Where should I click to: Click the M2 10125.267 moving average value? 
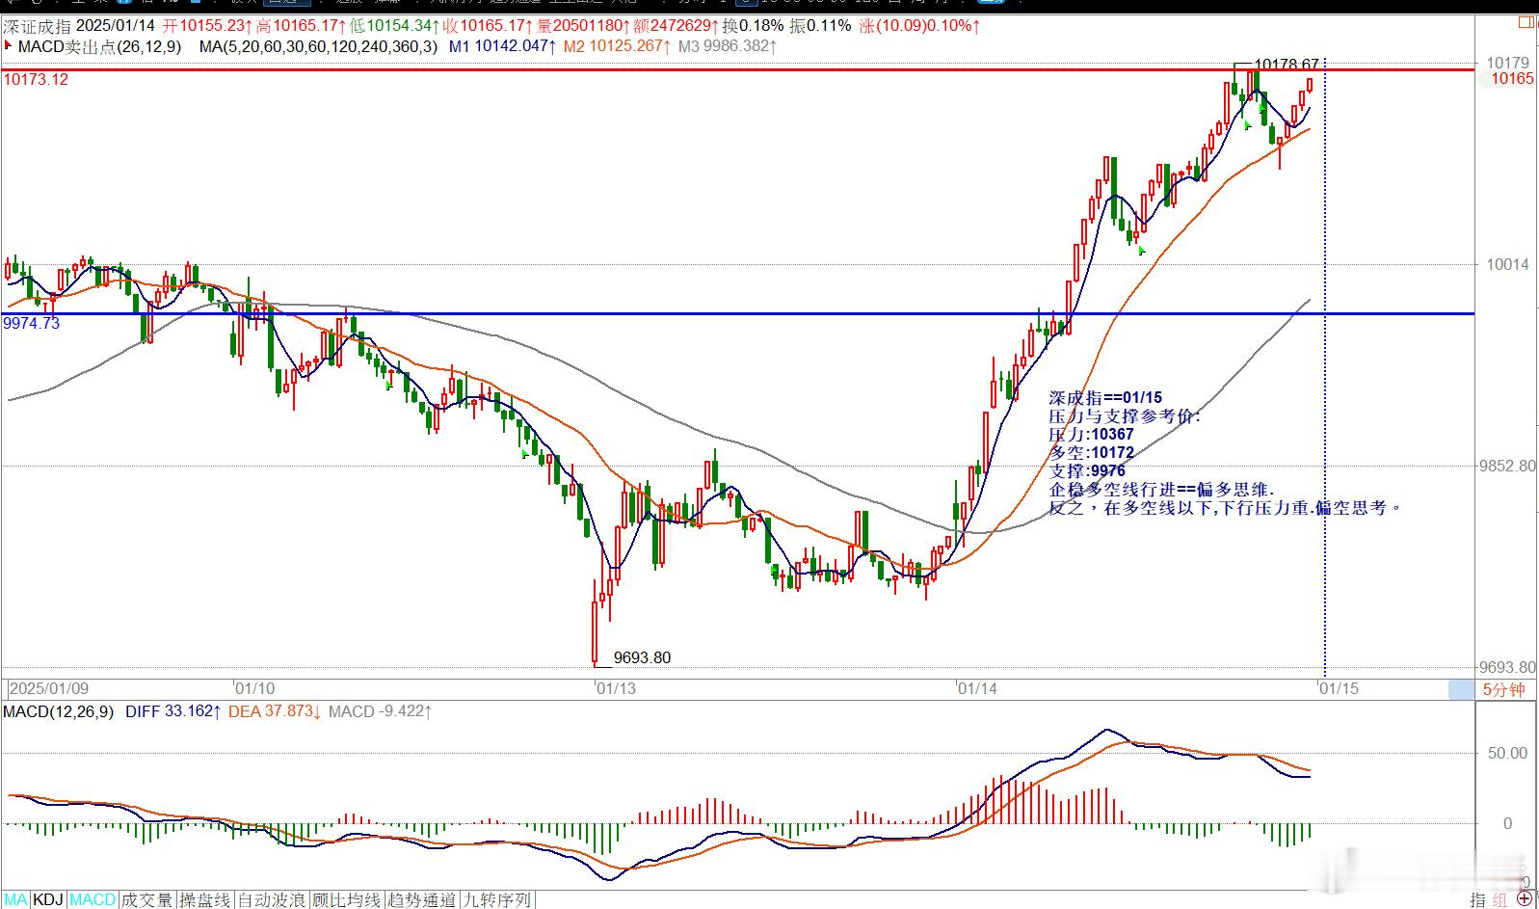click(x=617, y=45)
